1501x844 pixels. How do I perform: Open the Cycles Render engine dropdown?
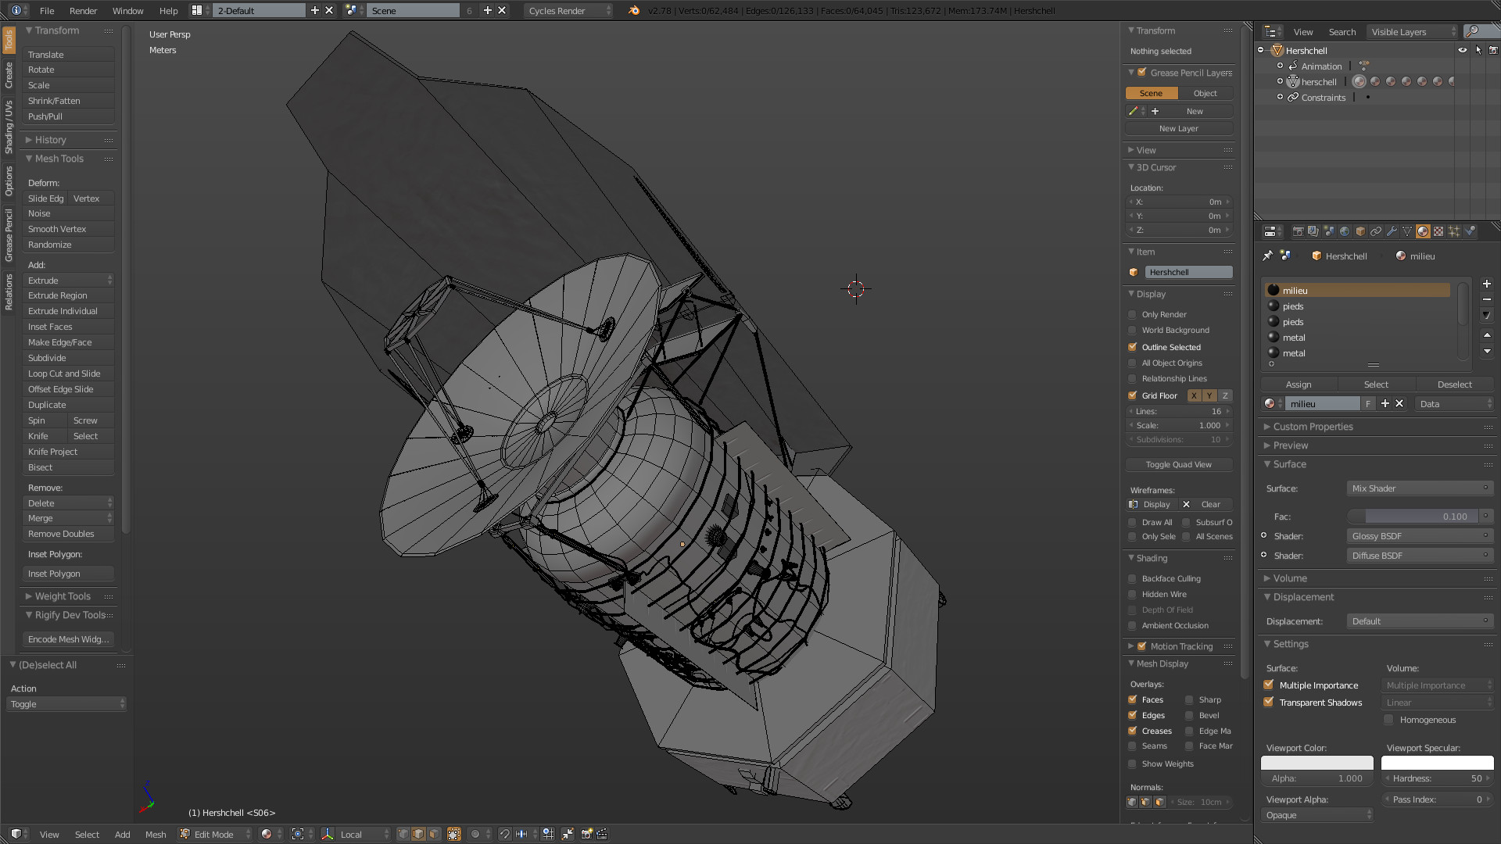[568, 10]
